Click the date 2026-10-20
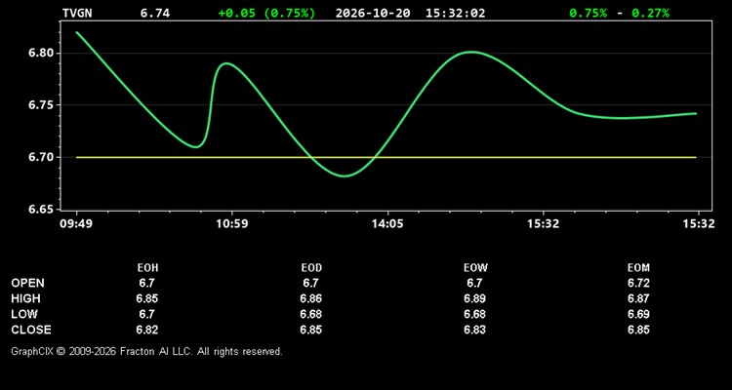 (373, 13)
